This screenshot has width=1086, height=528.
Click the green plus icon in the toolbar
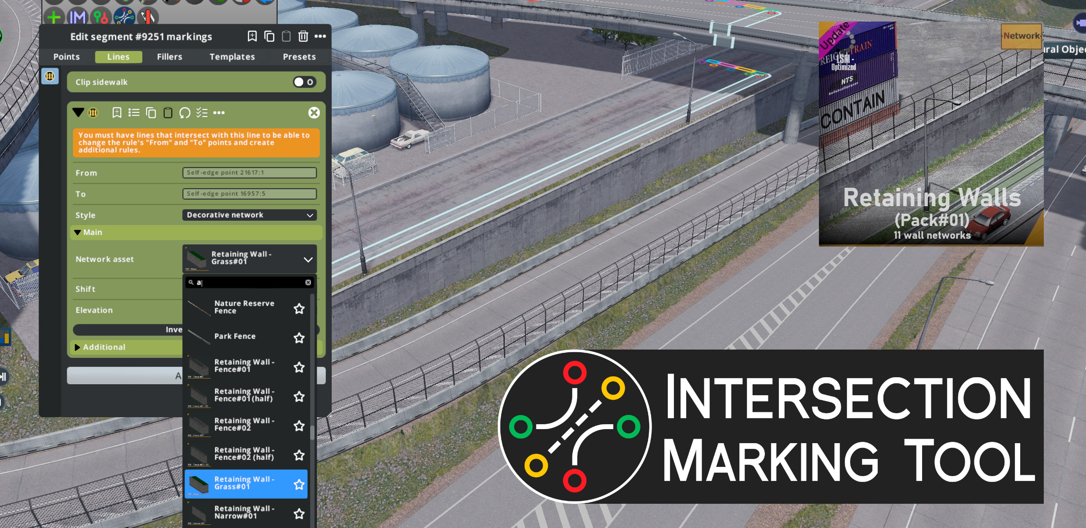54,18
